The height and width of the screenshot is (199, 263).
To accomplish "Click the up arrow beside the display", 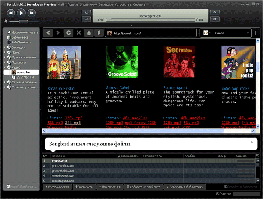I will (215, 12).
